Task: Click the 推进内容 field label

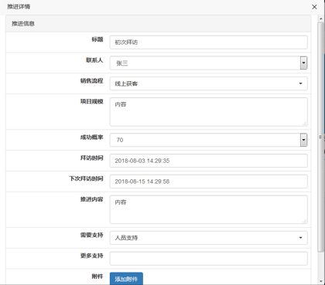Action: coord(91,199)
